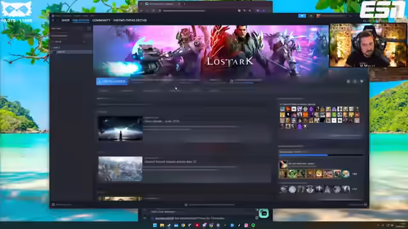Open the June 2025 news thumbnail
Viewport: 408px width, 229px height.
(x=120, y=128)
